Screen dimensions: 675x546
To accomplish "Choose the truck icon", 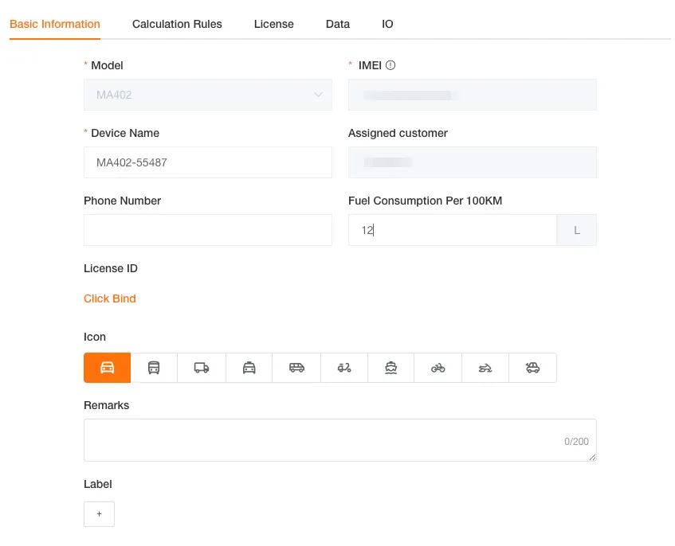I will click(202, 368).
